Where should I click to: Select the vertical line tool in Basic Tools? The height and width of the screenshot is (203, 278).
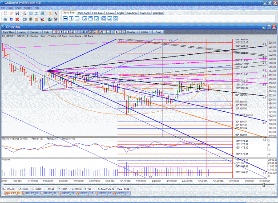pyautogui.click(x=71, y=18)
